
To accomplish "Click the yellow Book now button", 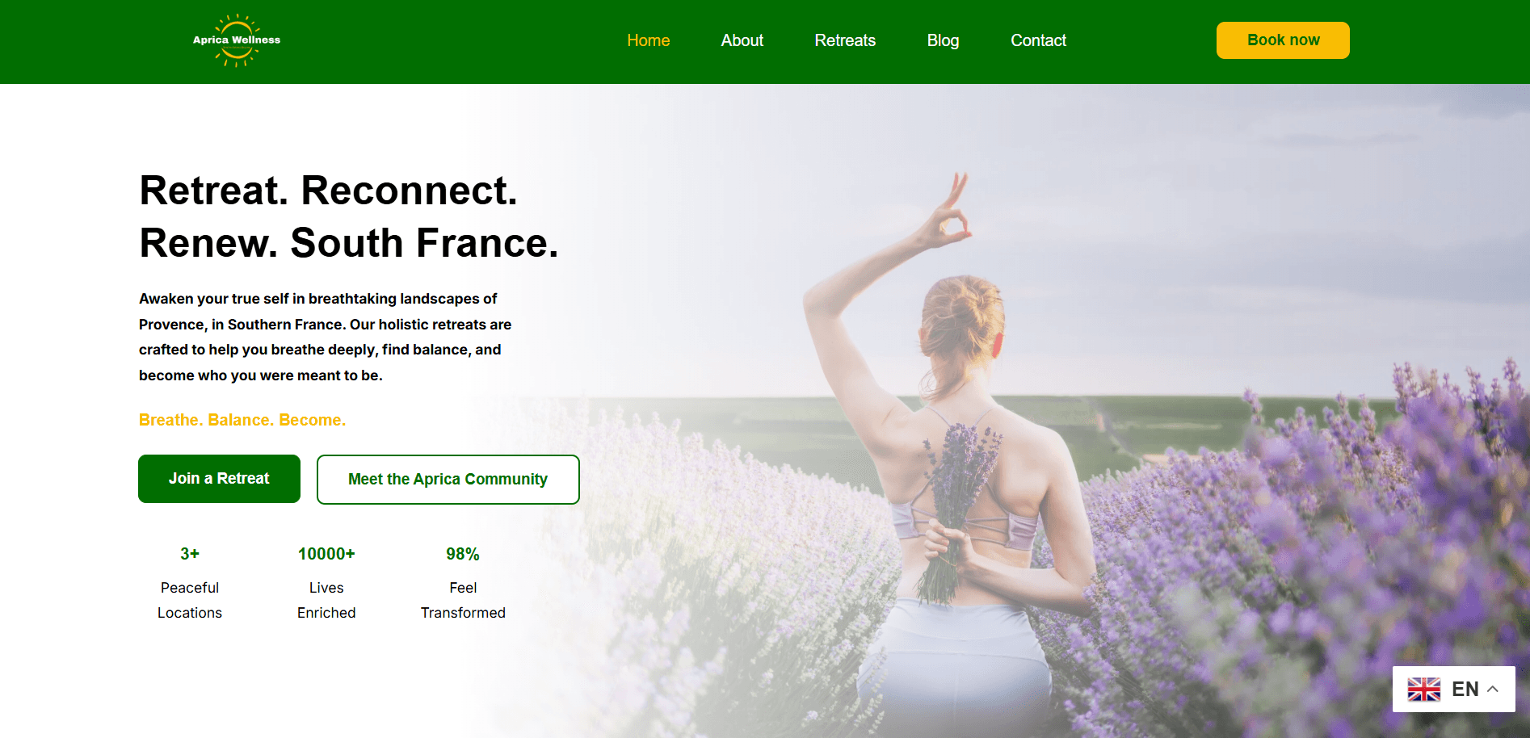I will point(1283,40).
